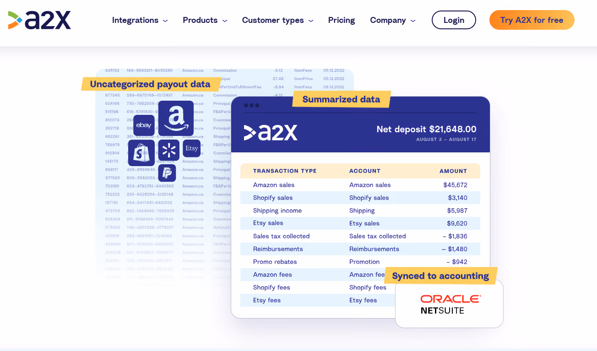Click the Amazon fees transaction type cell
597x351 pixels.
coord(272,275)
